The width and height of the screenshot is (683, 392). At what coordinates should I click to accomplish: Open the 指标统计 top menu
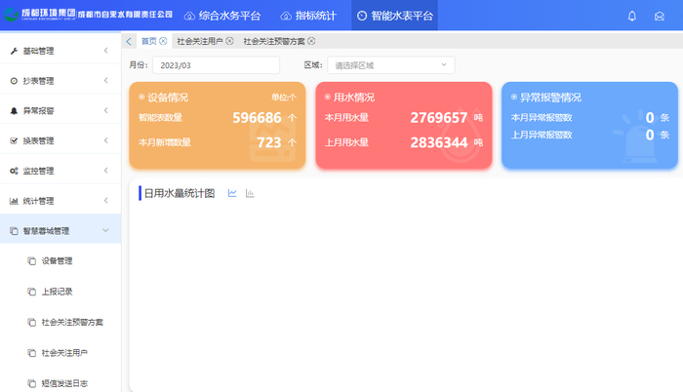point(308,17)
